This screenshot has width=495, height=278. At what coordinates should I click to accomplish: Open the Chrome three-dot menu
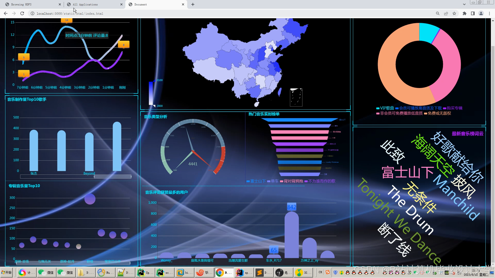click(x=489, y=13)
